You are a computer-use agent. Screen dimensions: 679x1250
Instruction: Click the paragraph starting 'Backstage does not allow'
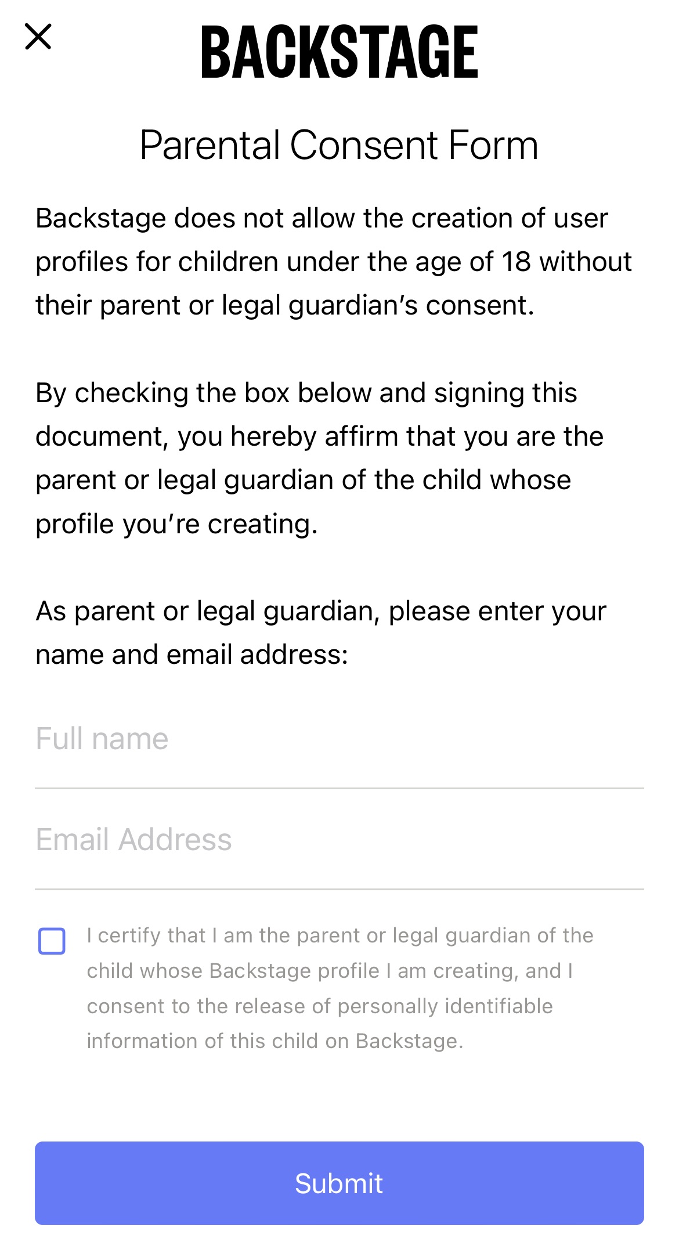(x=334, y=262)
